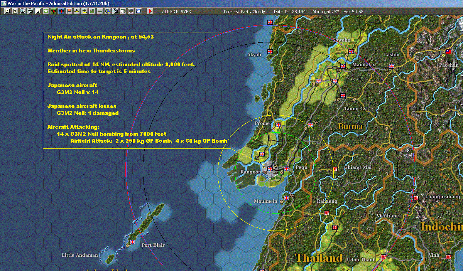Click 'Estimated time to target' report line
The image size is (463, 271).
(99, 71)
